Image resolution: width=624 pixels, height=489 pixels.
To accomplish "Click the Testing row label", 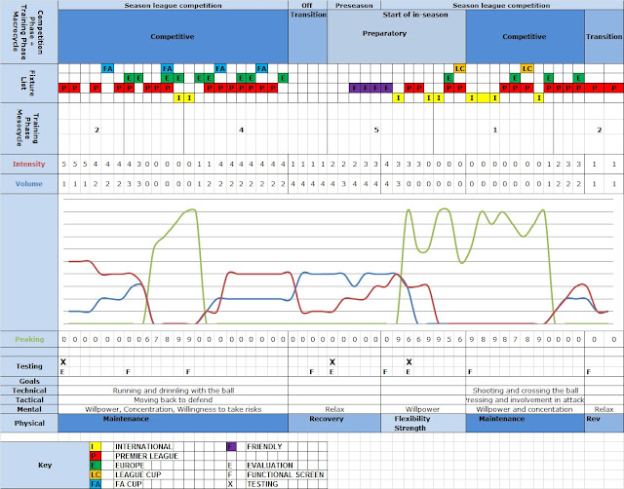I will tap(29, 366).
